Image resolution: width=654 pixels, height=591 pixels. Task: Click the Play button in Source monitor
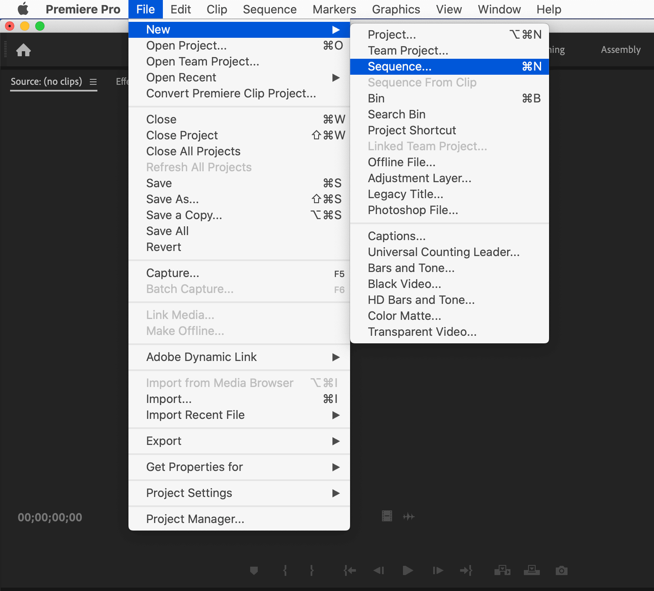(x=408, y=570)
